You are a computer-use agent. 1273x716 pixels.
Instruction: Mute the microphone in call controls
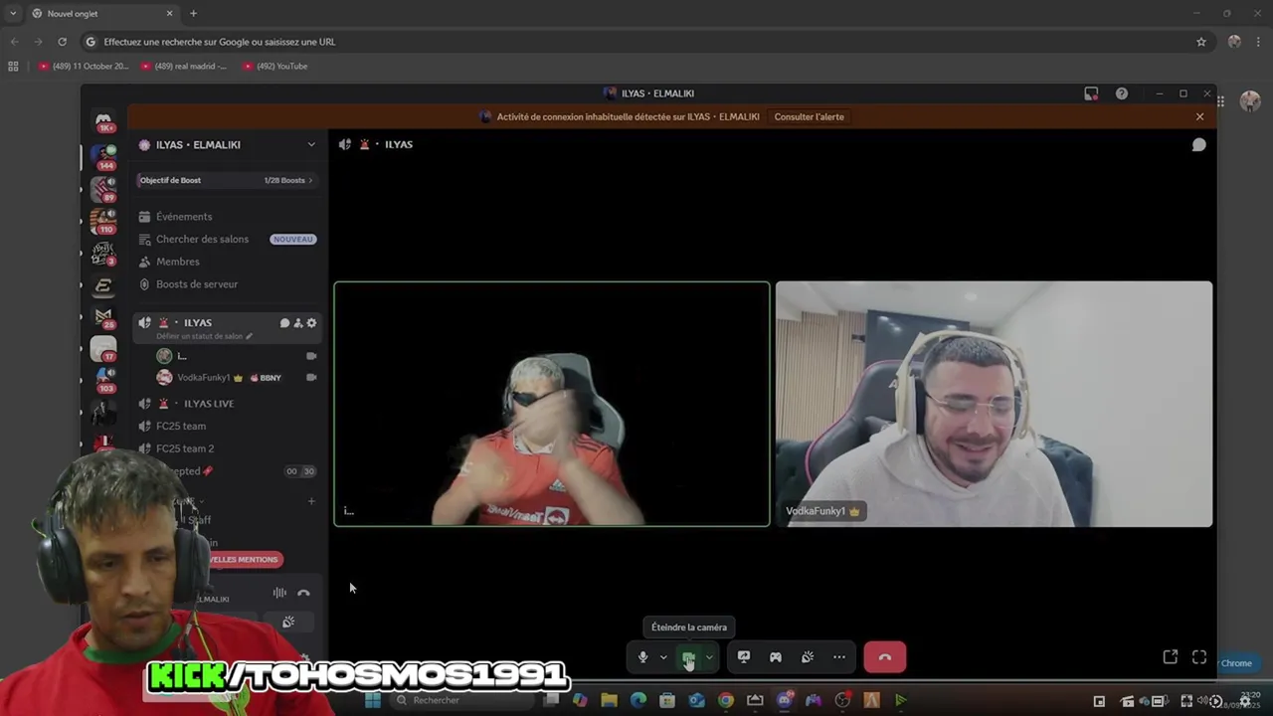click(642, 657)
